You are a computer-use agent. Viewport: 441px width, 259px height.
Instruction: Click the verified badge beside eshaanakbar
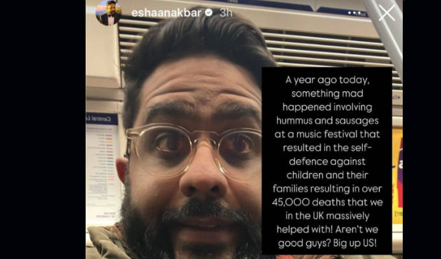[209, 13]
